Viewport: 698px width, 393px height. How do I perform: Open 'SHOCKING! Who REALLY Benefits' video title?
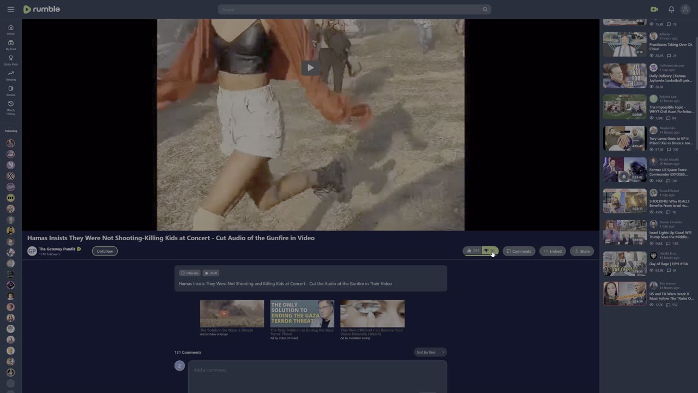[671, 204]
